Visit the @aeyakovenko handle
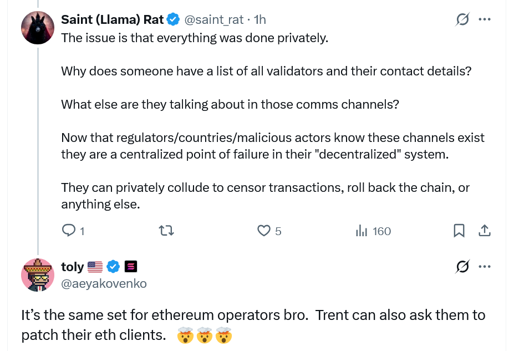The width and height of the screenshot is (514, 351). (104, 283)
